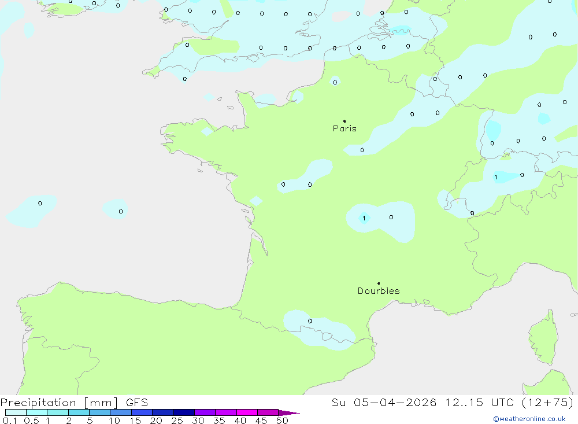The image size is (578, 424).
Task: Click the 5–10 mm legend swatch
Action: (x=100, y=412)
